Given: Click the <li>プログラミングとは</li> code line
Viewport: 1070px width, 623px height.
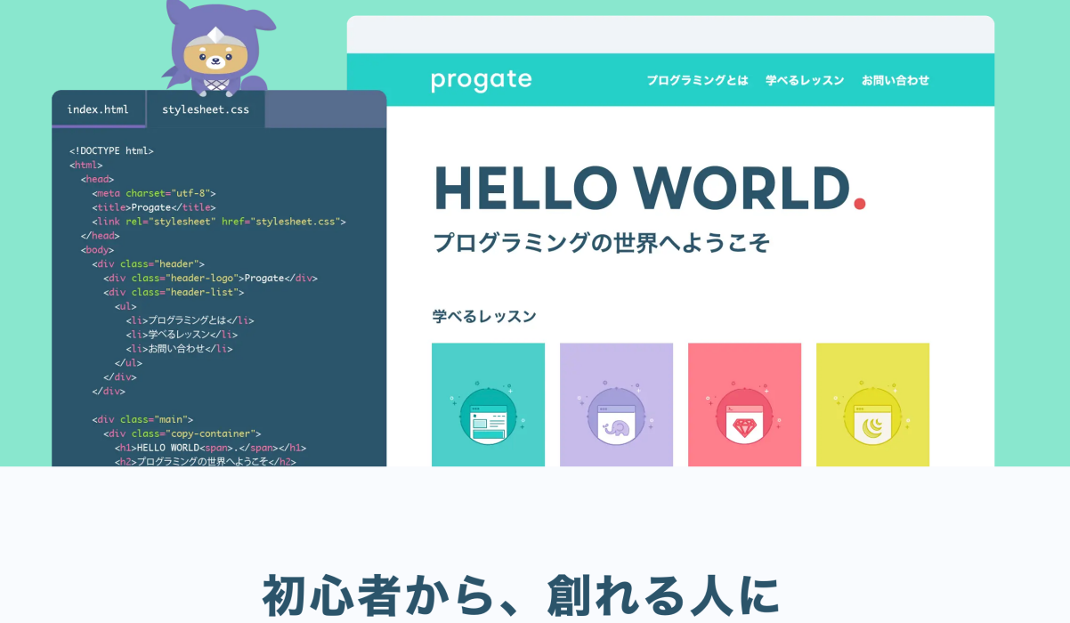Looking at the screenshot, I should tap(190, 320).
